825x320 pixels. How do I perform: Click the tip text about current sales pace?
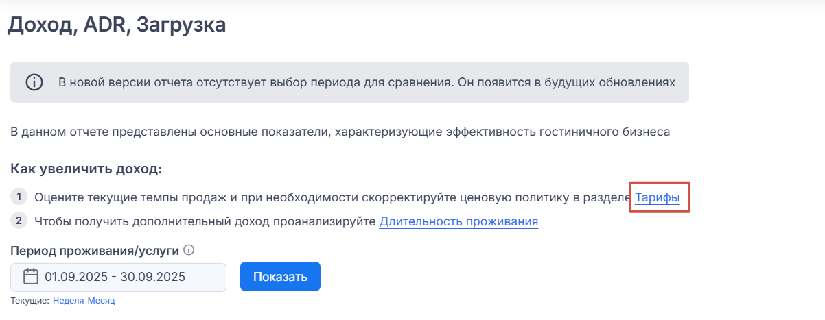pyautogui.click(x=329, y=198)
